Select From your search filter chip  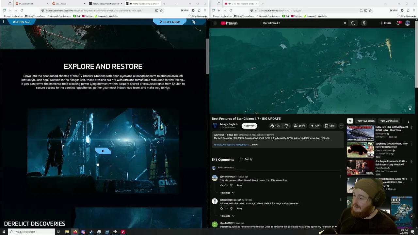click(365, 121)
